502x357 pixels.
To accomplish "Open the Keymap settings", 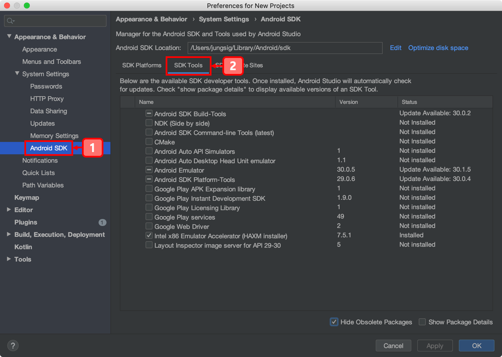I will click(x=27, y=198).
